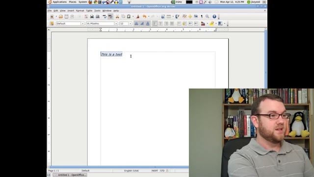Open the Paste dropdown arrow

133,17
